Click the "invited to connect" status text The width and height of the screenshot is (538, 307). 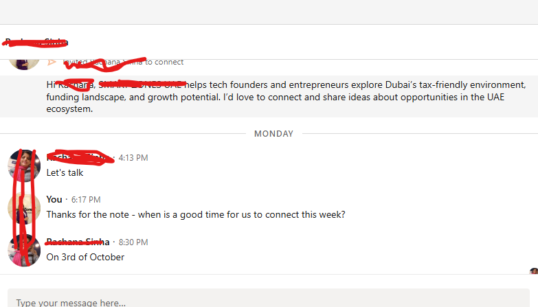pyautogui.click(x=124, y=62)
